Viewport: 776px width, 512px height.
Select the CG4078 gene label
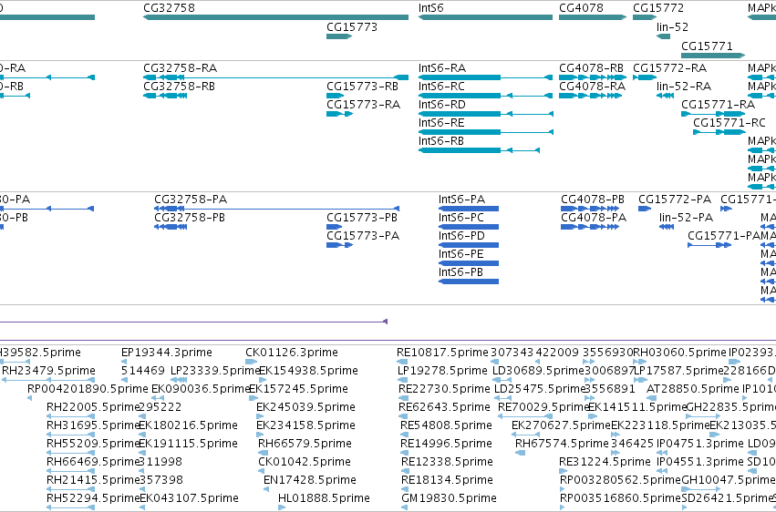coord(581,8)
